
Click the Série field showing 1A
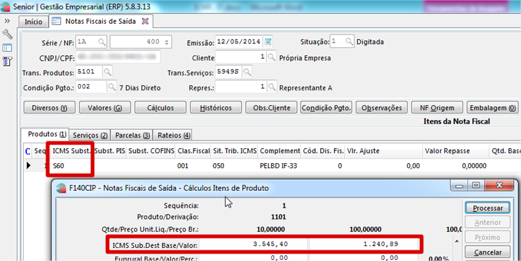click(87, 42)
